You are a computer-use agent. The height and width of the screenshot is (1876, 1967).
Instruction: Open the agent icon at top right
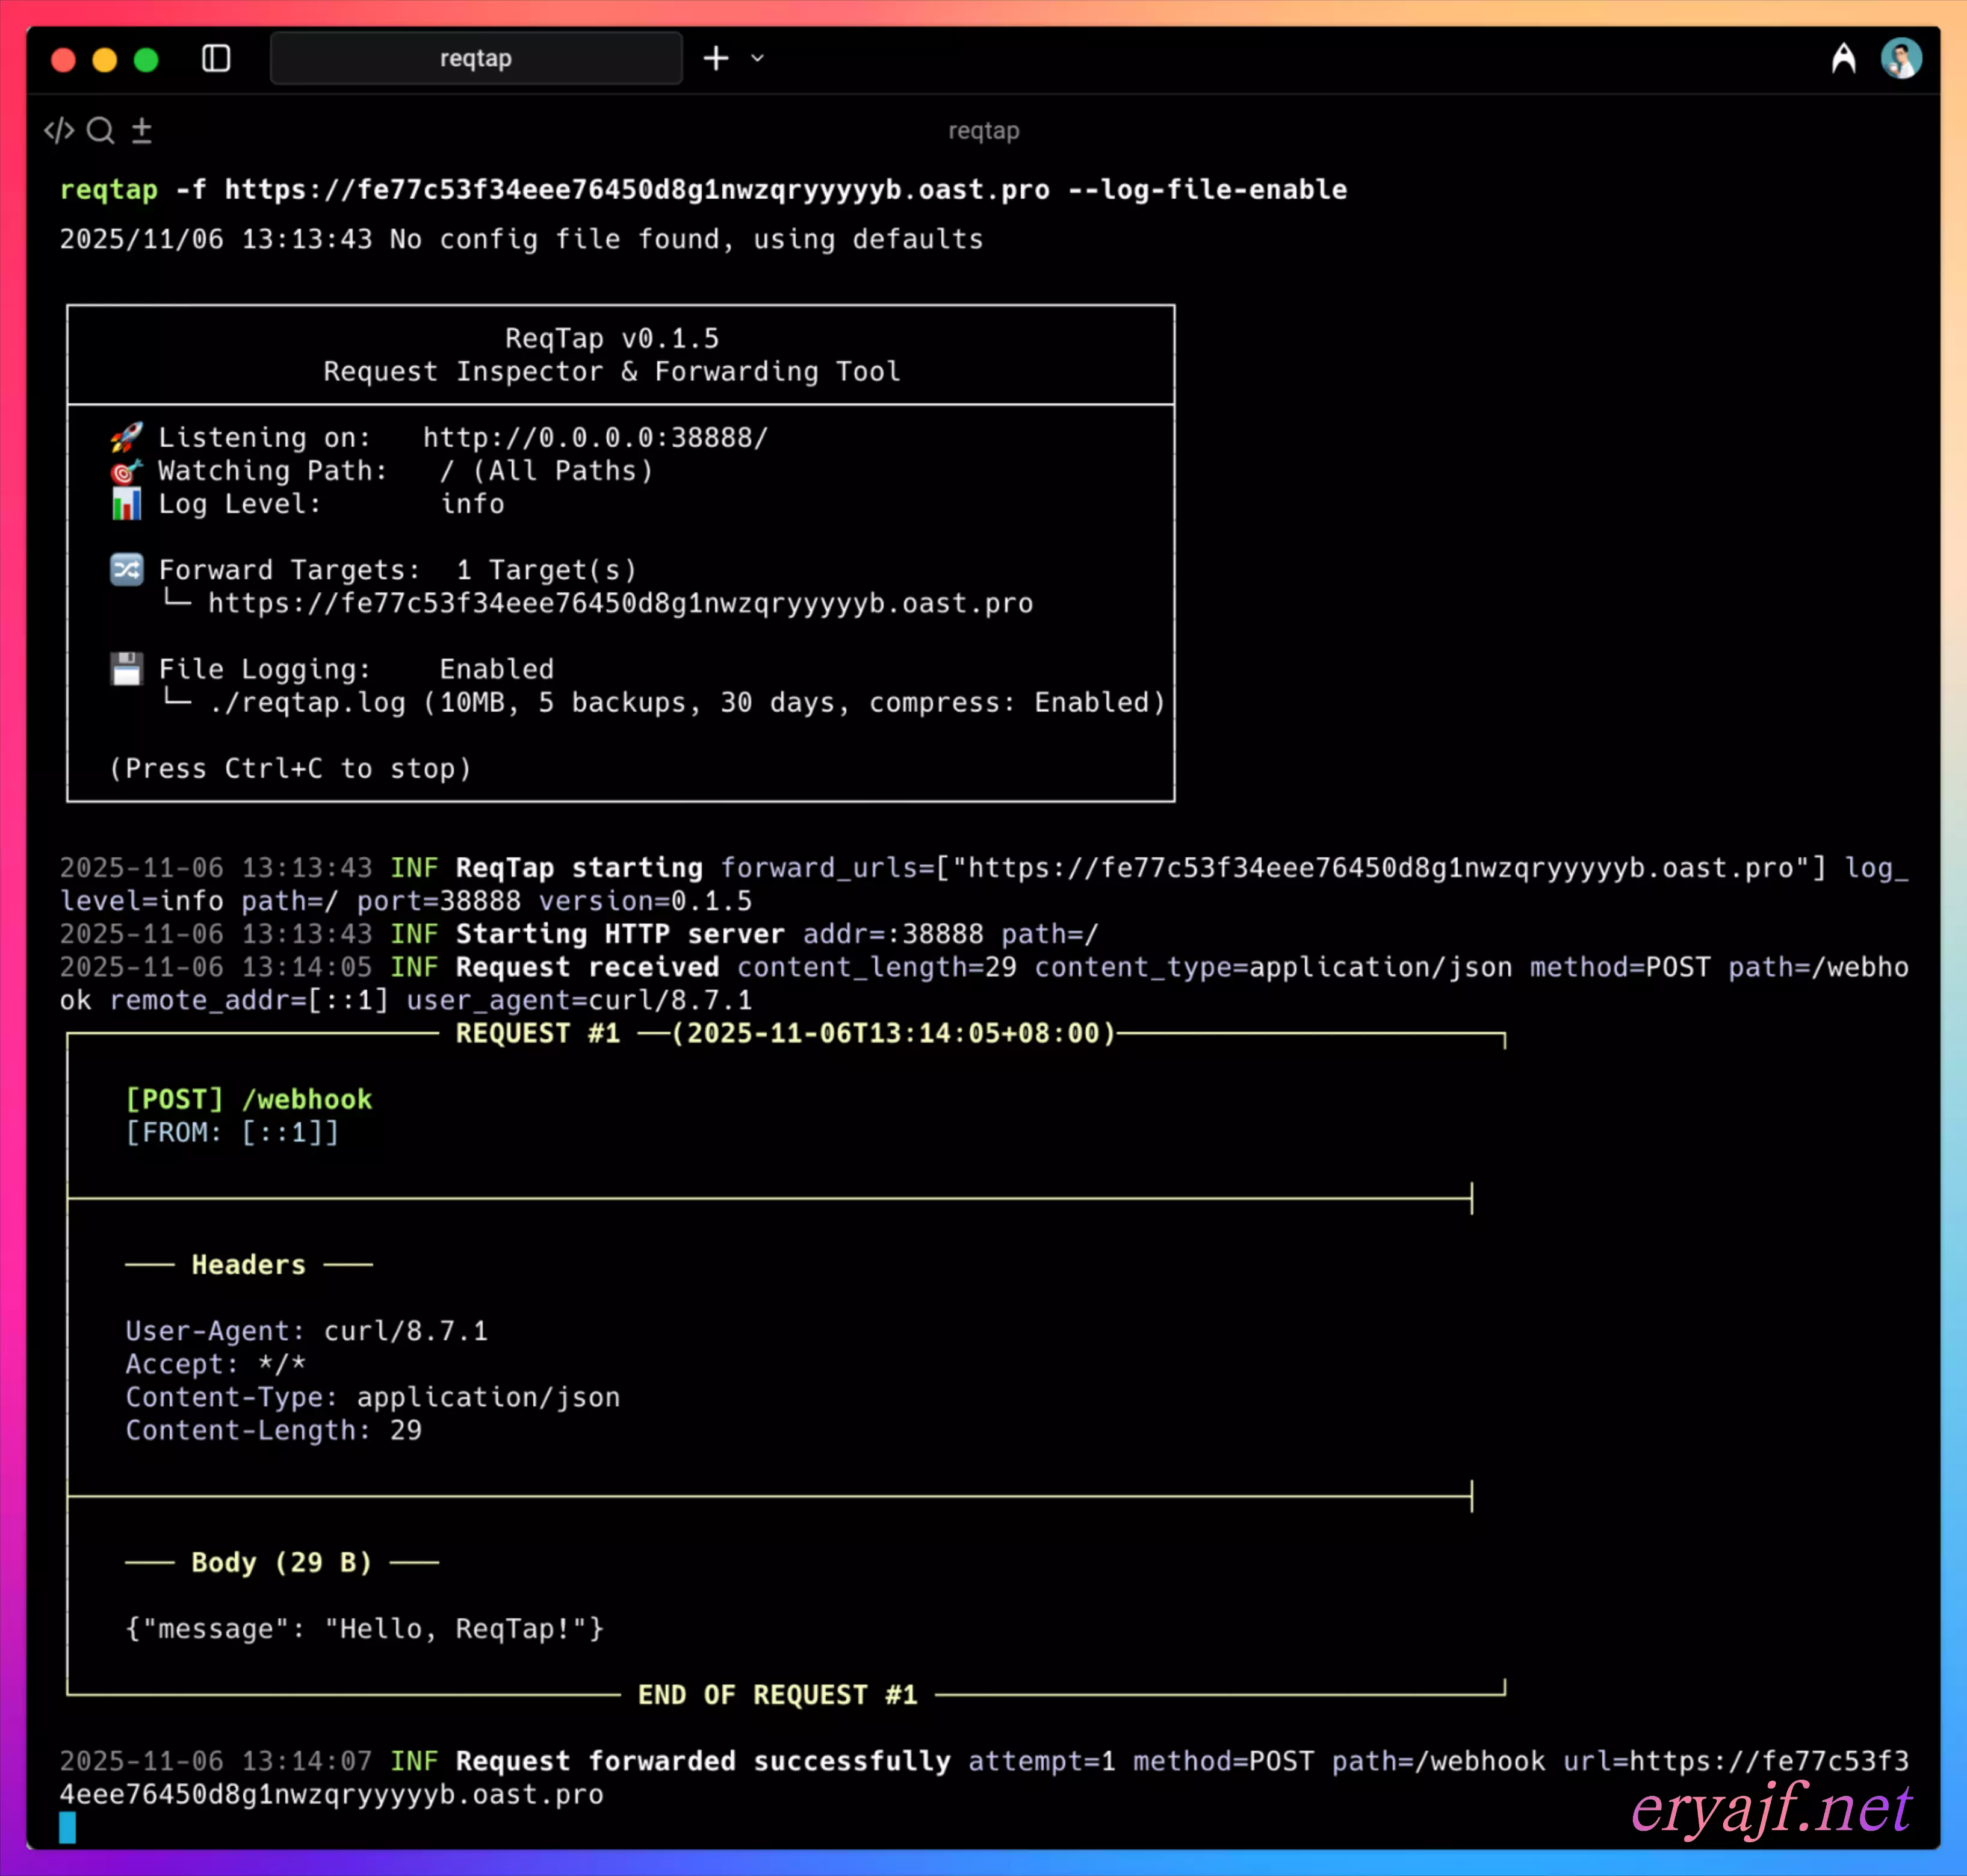pos(1843,58)
